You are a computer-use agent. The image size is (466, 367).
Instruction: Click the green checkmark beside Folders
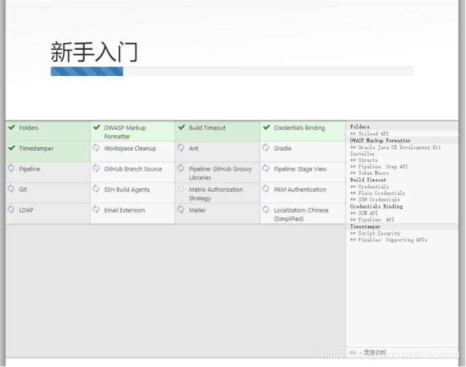pyautogui.click(x=11, y=128)
